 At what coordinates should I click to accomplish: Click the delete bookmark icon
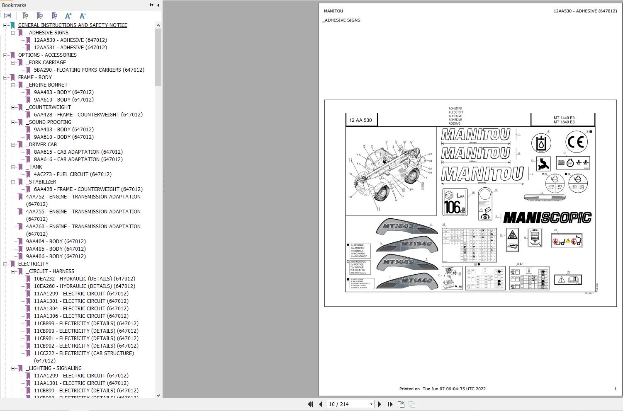[x=25, y=16]
